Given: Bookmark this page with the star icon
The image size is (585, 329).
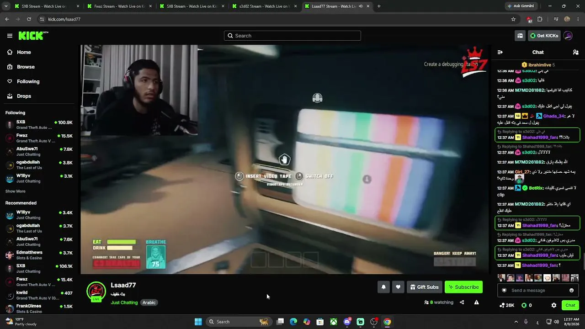Looking at the screenshot, I should pos(513,19).
